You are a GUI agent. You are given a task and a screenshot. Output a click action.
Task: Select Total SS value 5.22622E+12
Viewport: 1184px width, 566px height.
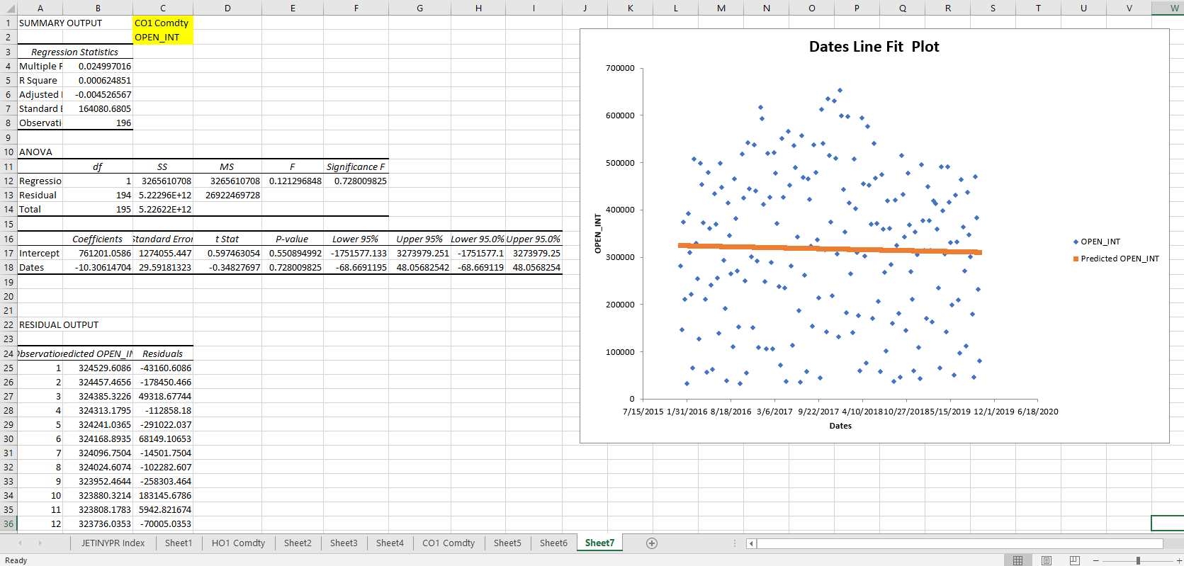163,209
